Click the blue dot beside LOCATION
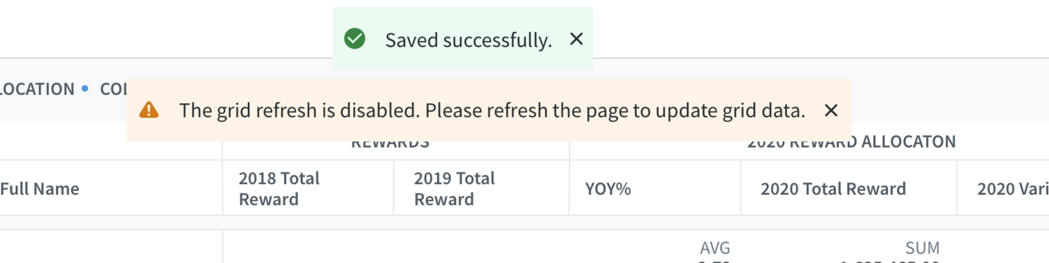Viewport: 1049px width, 263px height. click(x=85, y=88)
